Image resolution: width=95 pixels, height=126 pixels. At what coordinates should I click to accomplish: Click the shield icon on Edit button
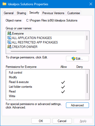74,59
